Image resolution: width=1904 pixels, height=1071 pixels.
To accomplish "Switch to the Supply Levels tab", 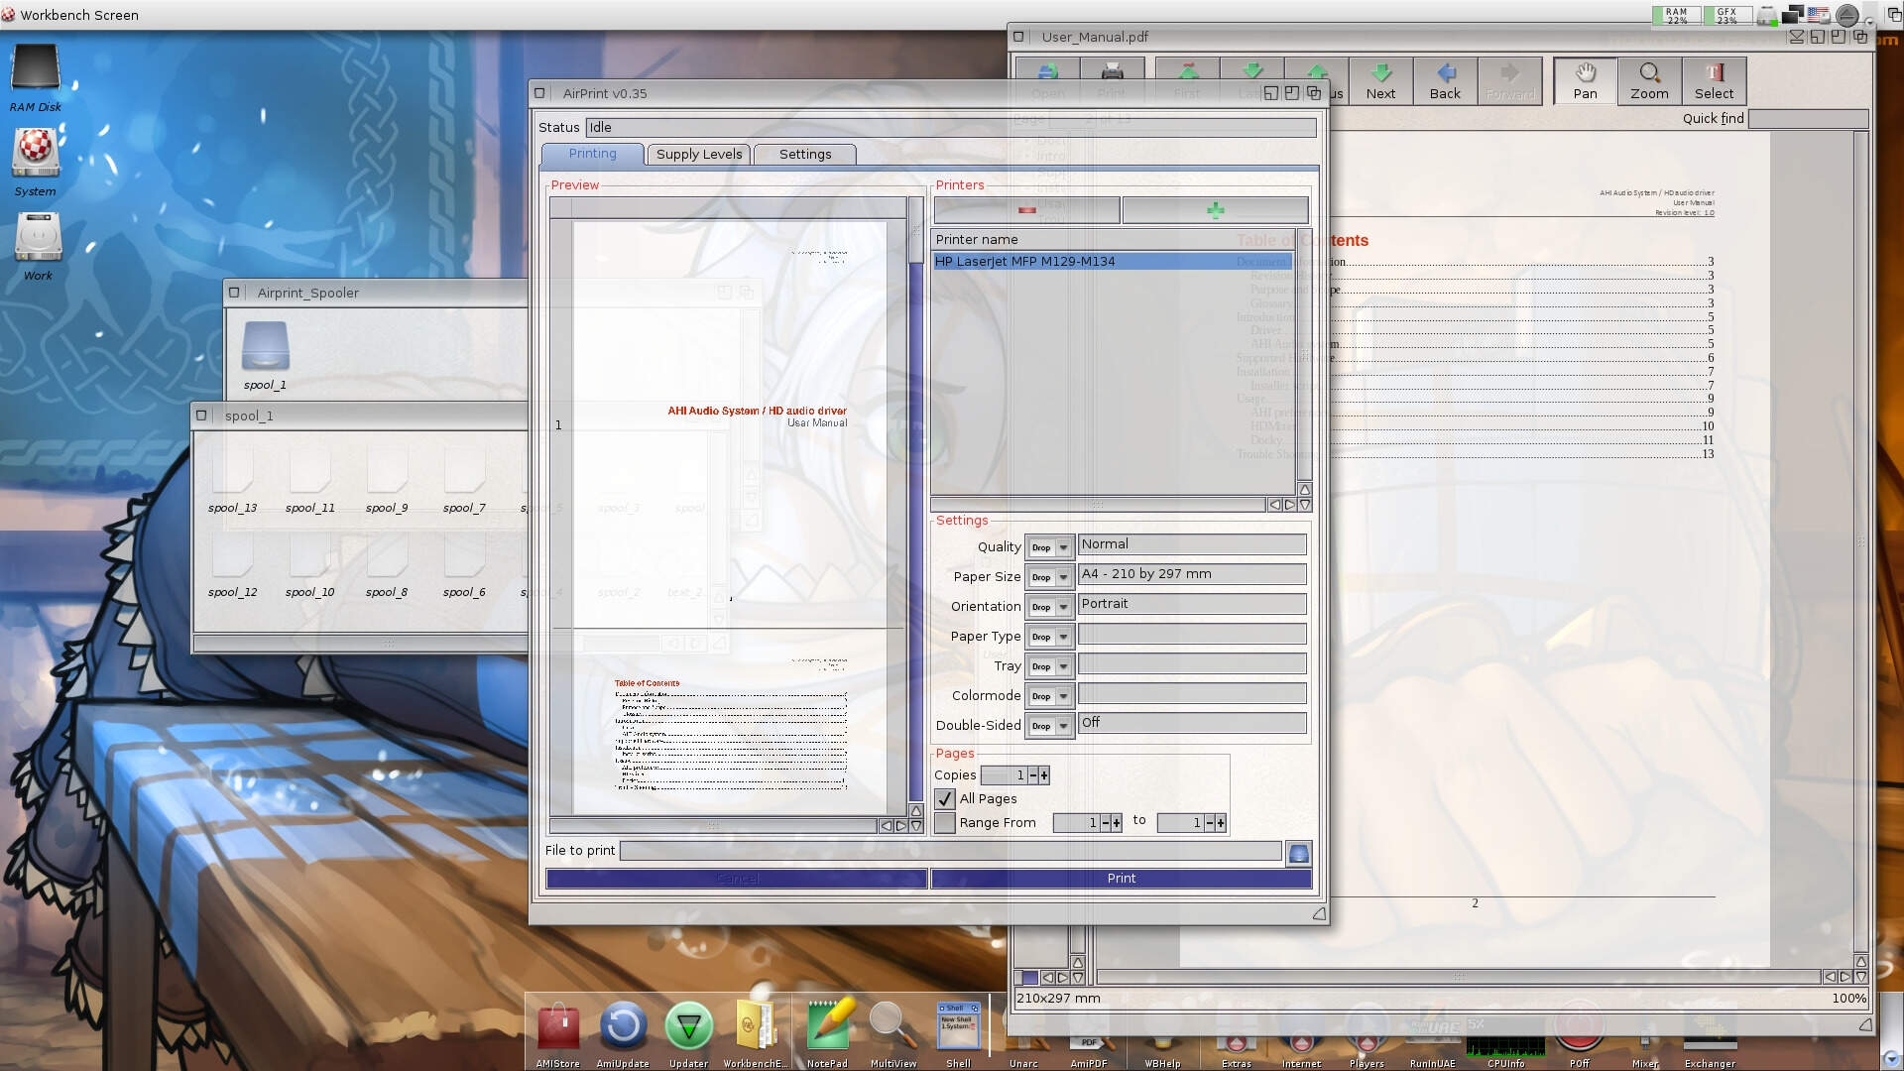I will pos(699,154).
